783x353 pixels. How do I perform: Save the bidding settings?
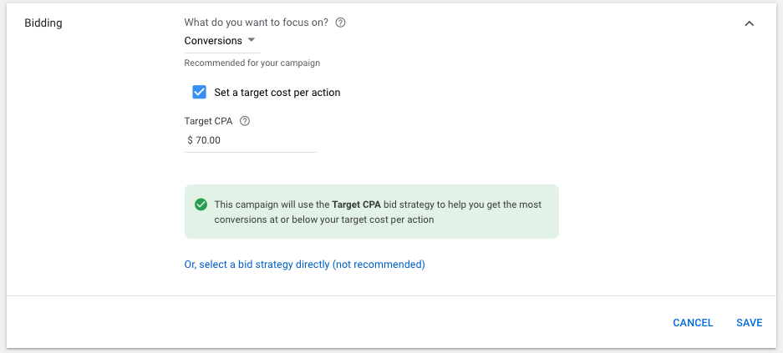click(x=749, y=323)
